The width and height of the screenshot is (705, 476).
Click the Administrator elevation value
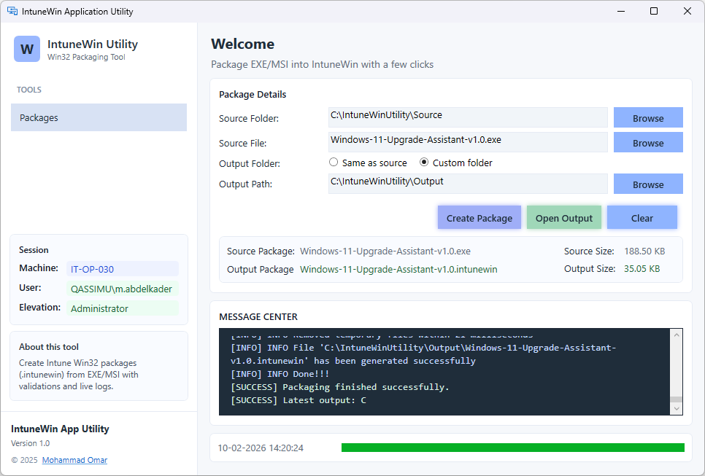99,308
